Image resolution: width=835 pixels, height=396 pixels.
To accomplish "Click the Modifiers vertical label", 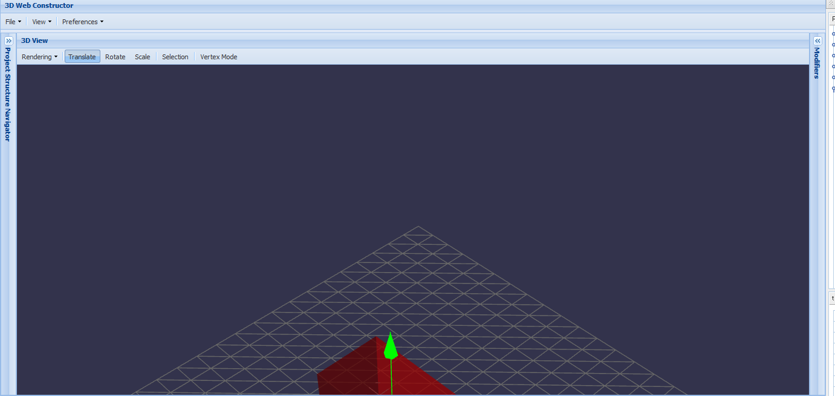I will click(x=817, y=63).
